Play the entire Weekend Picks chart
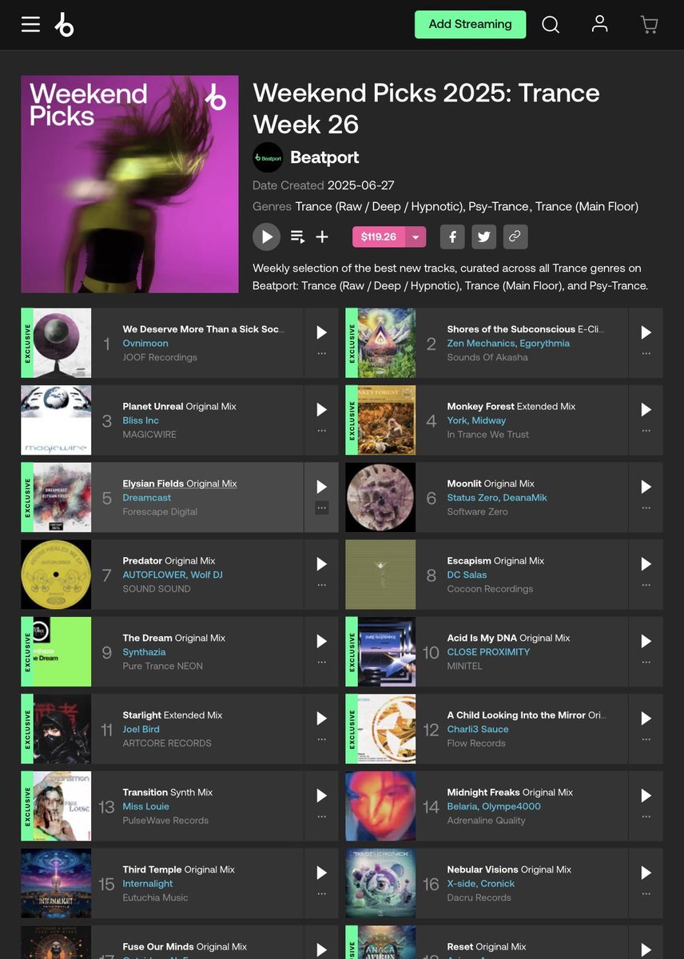Screen dimensions: 684x959 (266, 237)
